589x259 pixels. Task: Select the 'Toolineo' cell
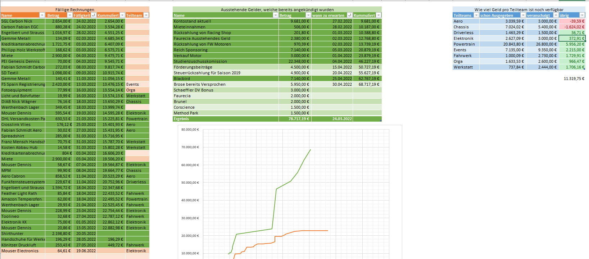(23, 216)
